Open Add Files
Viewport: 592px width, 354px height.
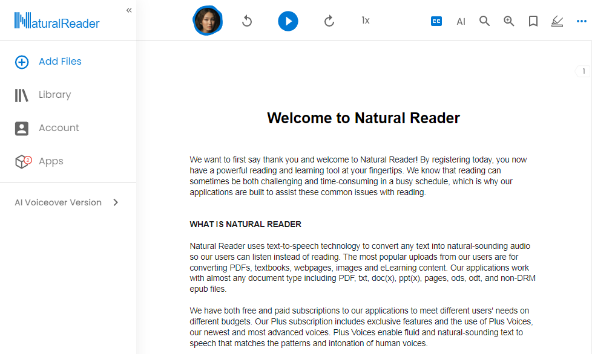tap(60, 62)
